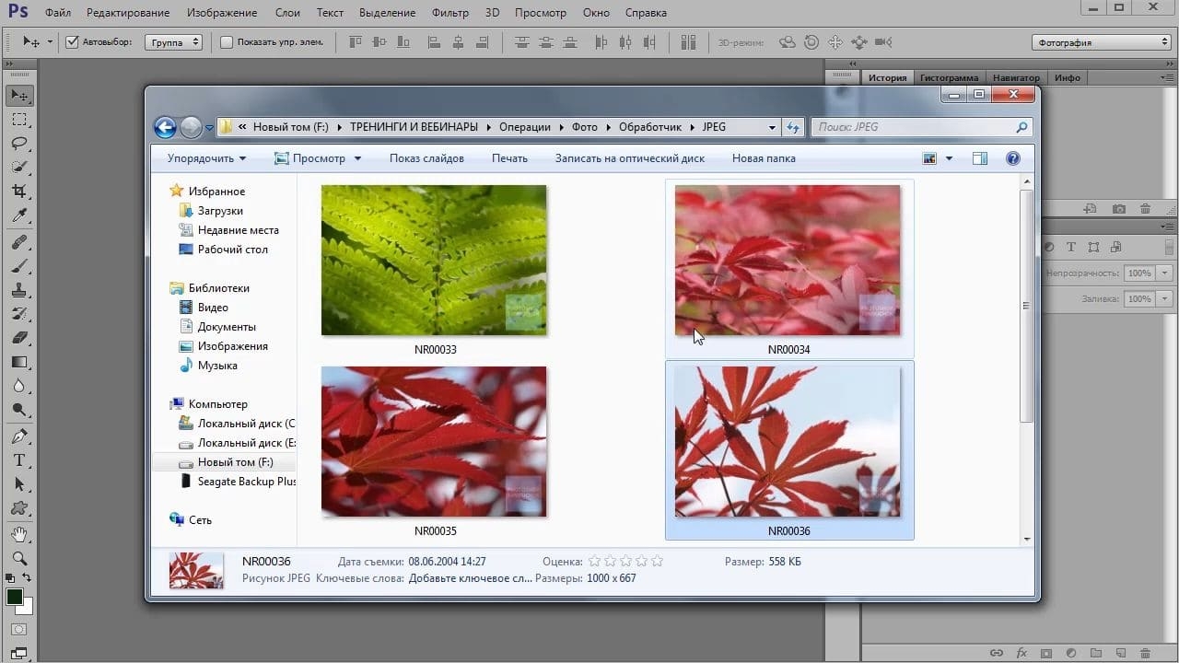Select the Move tool in Photoshop's toolbox
The width and height of the screenshot is (1179, 663).
pyautogui.click(x=19, y=96)
